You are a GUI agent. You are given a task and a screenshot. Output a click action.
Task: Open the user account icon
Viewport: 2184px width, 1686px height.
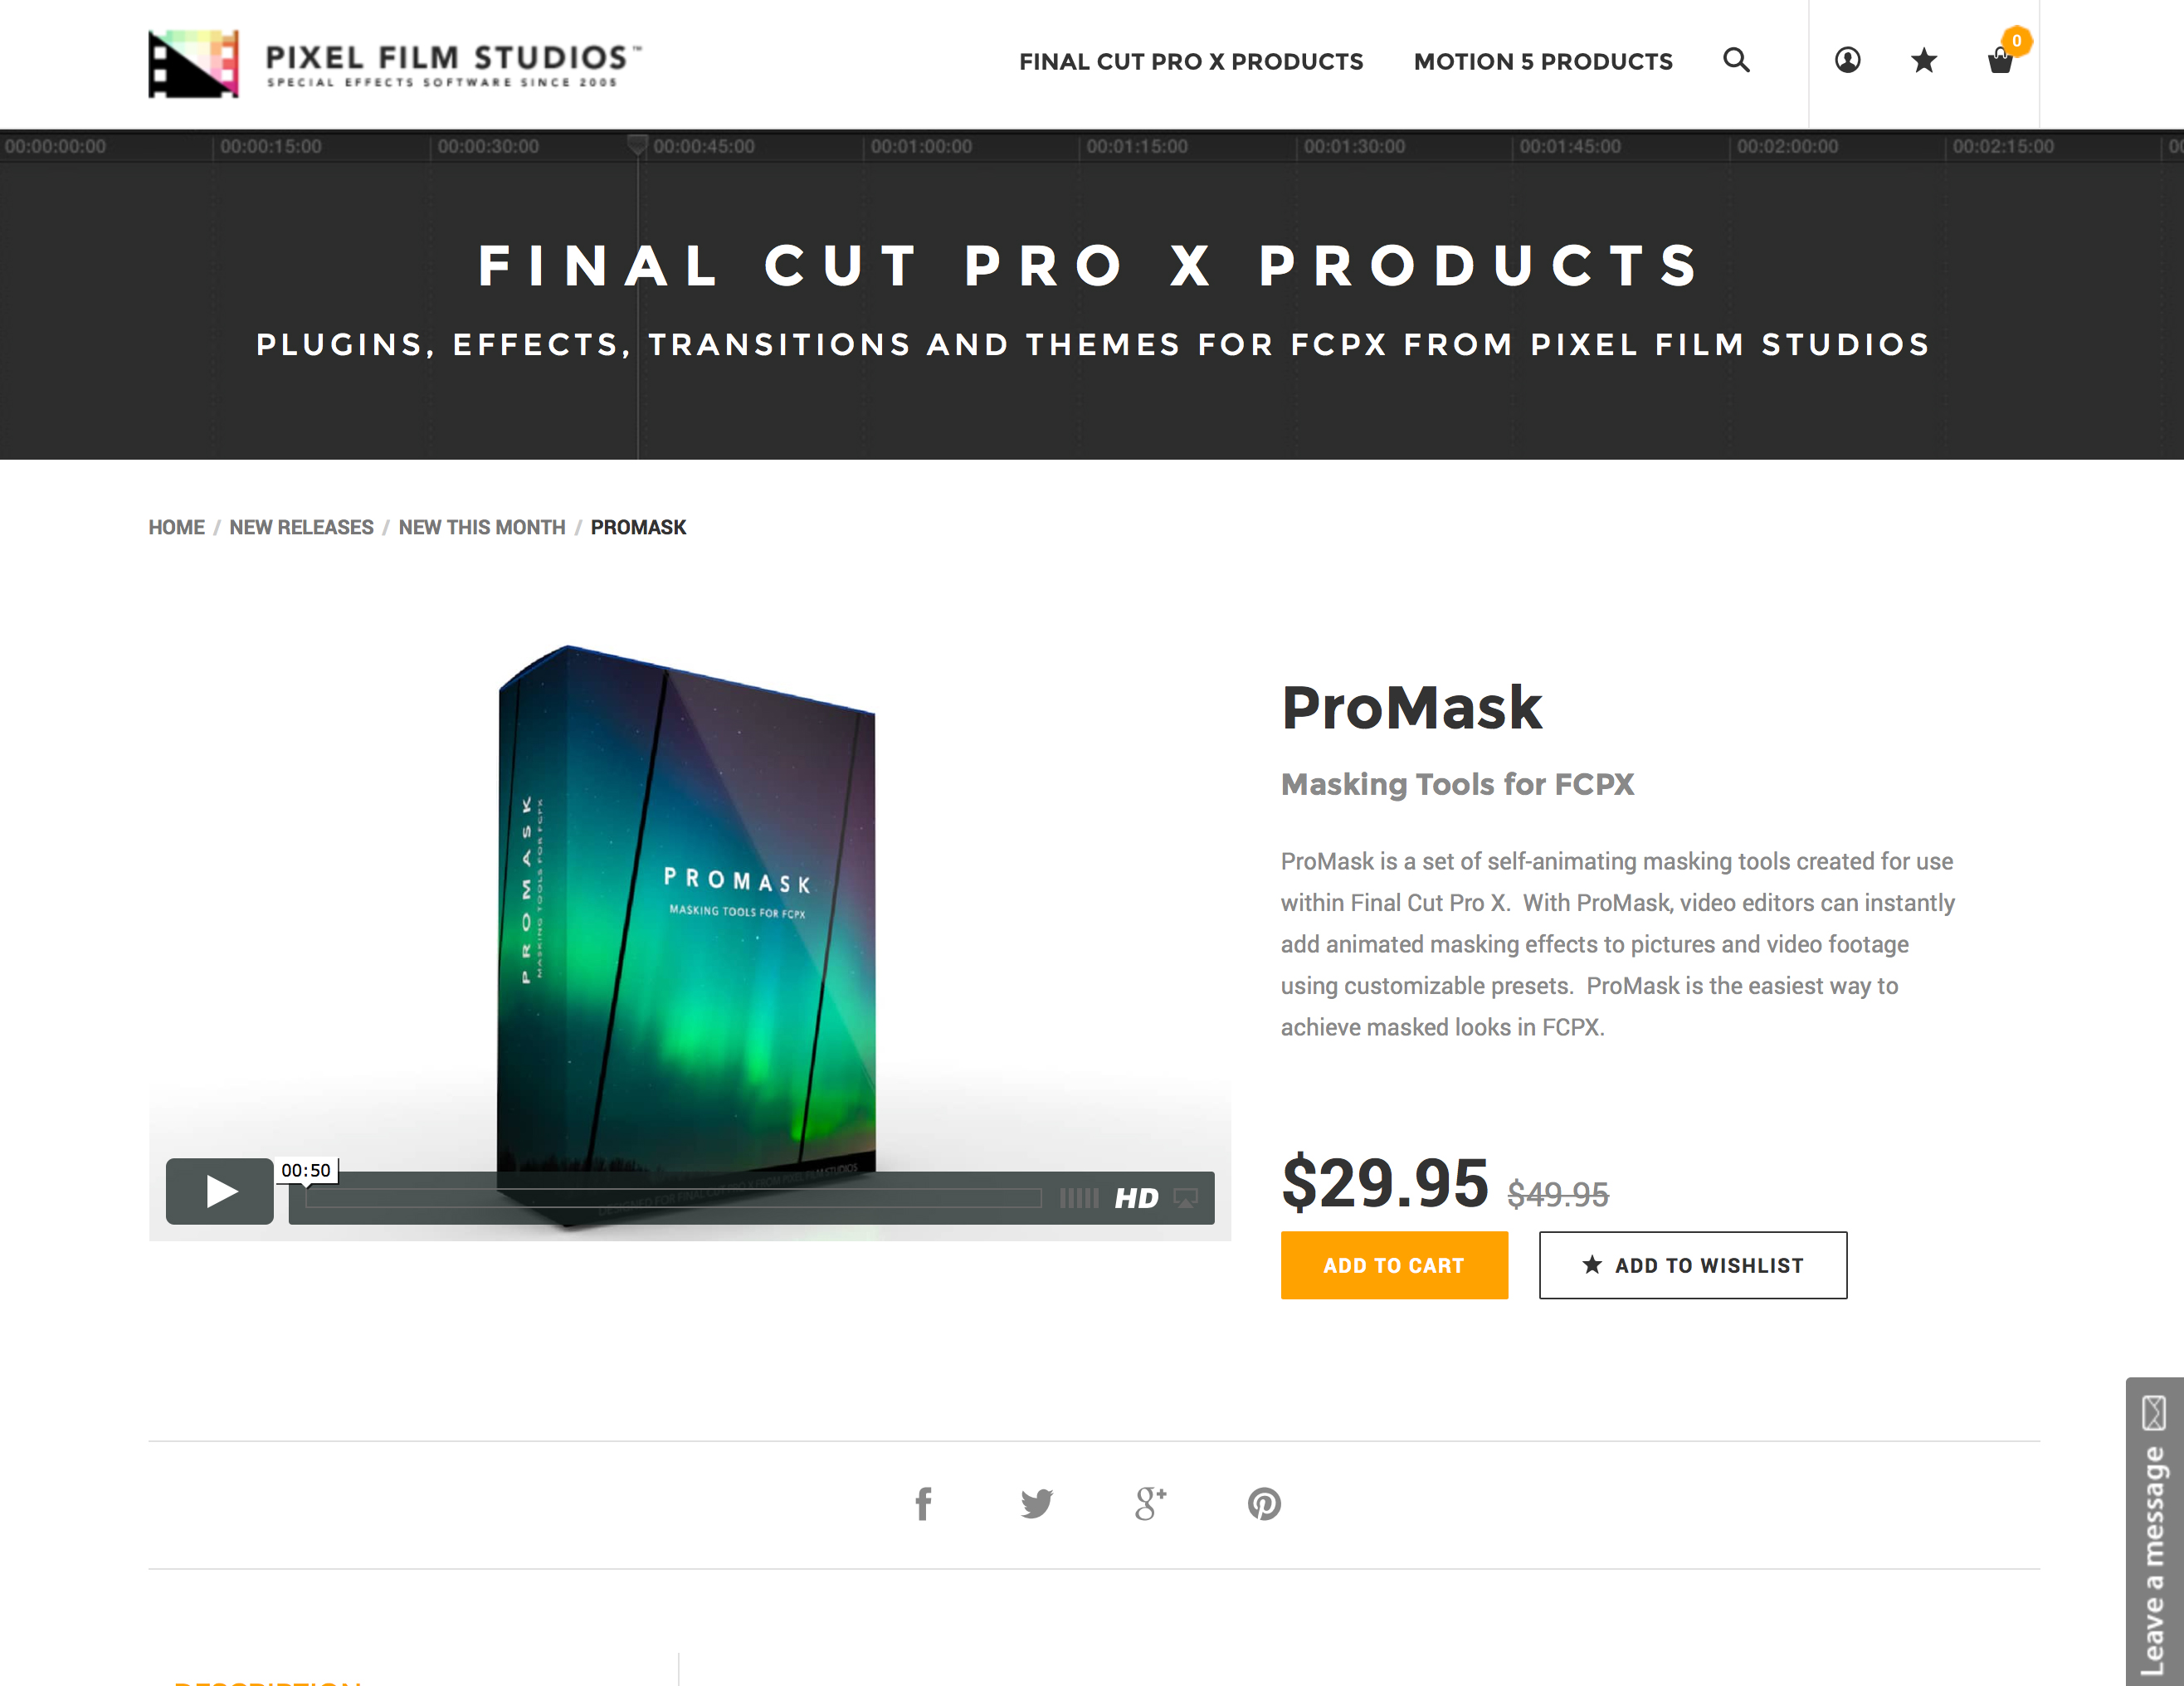click(x=1847, y=61)
